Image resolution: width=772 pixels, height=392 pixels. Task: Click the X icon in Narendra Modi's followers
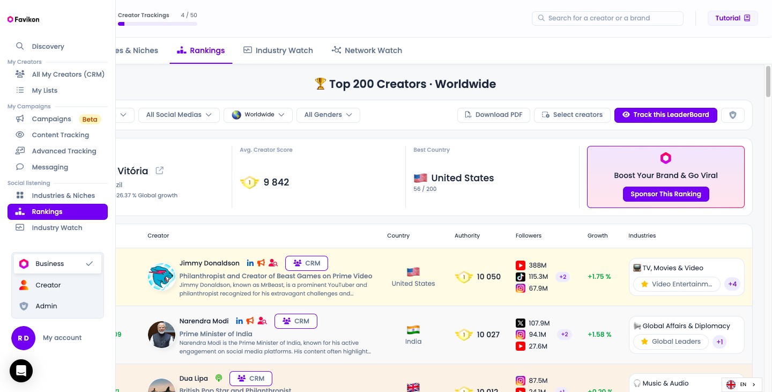click(520, 323)
